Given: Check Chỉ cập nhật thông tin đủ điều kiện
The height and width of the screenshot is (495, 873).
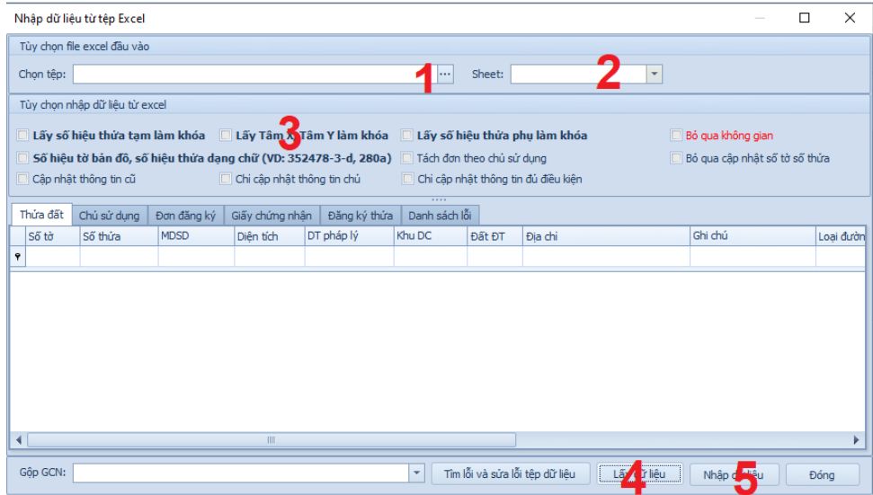Looking at the screenshot, I should click(x=408, y=179).
